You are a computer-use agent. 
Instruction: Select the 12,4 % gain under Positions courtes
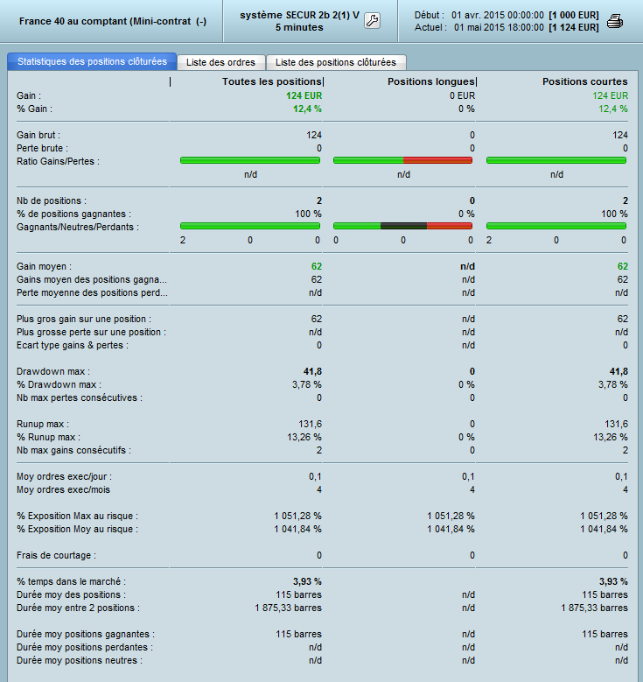613,109
